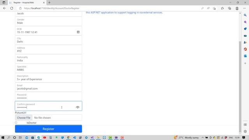Edit the City field Delhi

[48, 40]
